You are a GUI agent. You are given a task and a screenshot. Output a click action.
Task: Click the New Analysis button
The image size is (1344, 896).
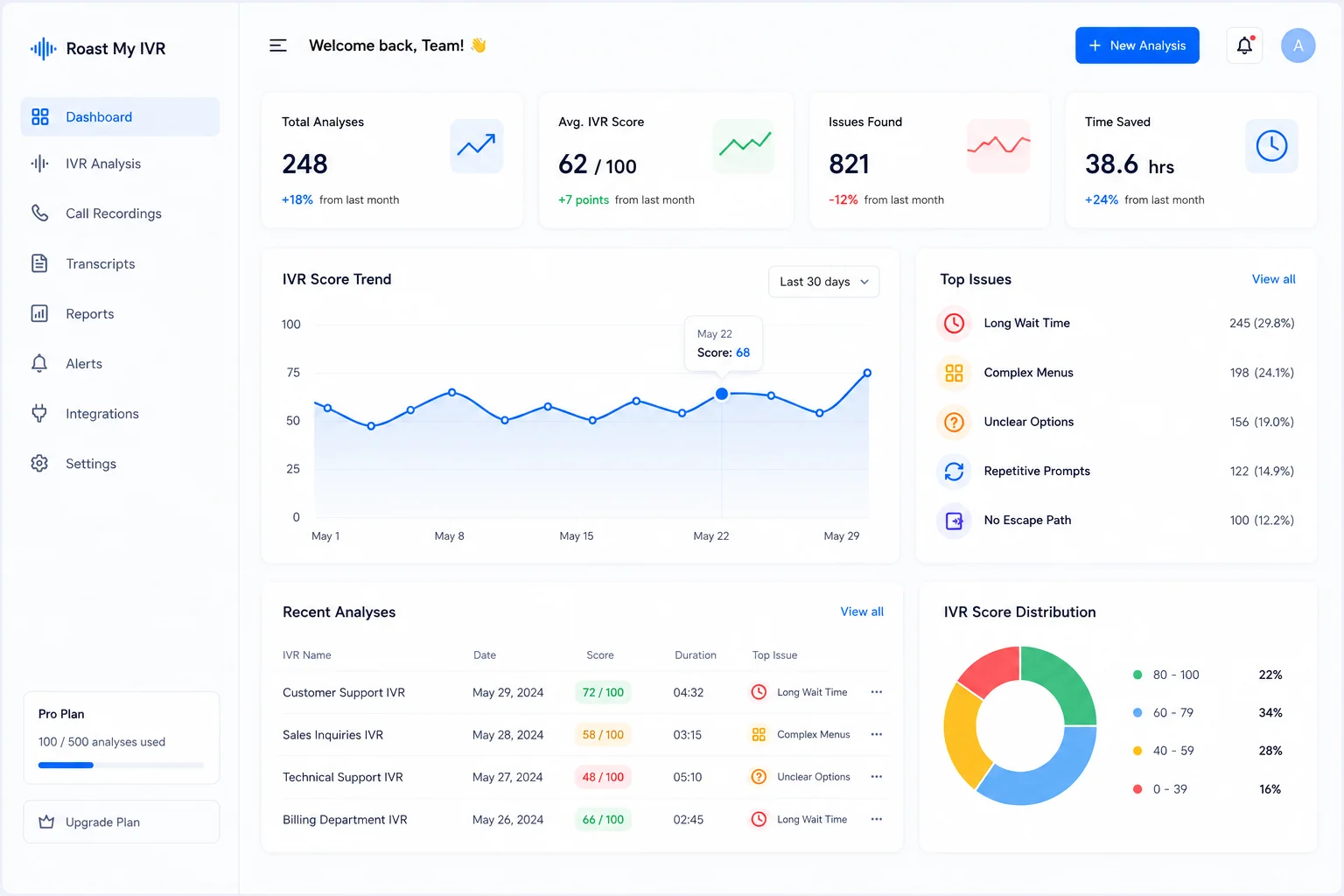pyautogui.click(x=1137, y=45)
